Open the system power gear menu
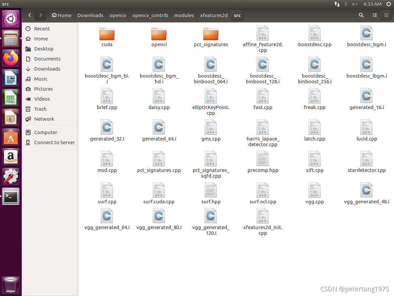 388,4
